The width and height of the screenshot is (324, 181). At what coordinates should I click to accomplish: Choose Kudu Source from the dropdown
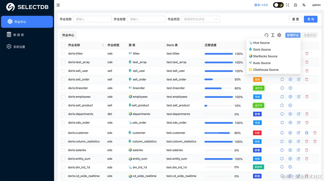[x=273, y=63]
